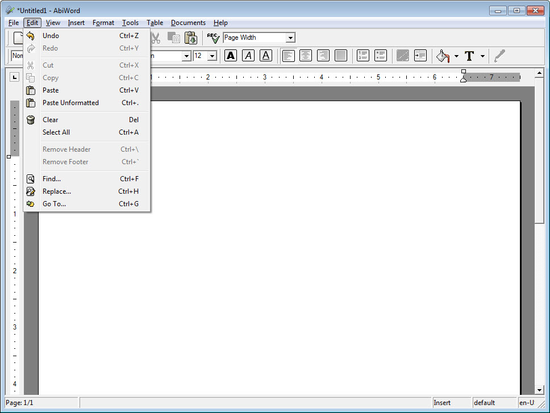Insert a numbered list

click(x=363, y=56)
